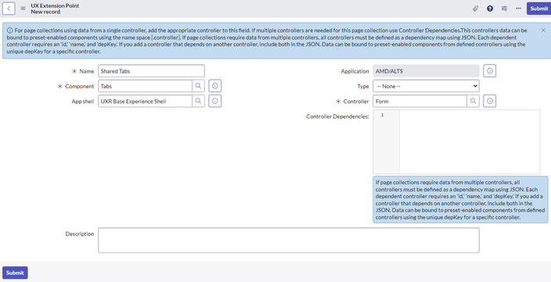
Task: Click the App shell input field
Action: tap(145, 101)
